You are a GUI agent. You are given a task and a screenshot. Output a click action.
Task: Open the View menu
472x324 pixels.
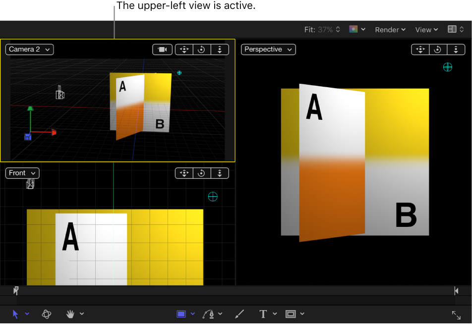tap(425, 29)
